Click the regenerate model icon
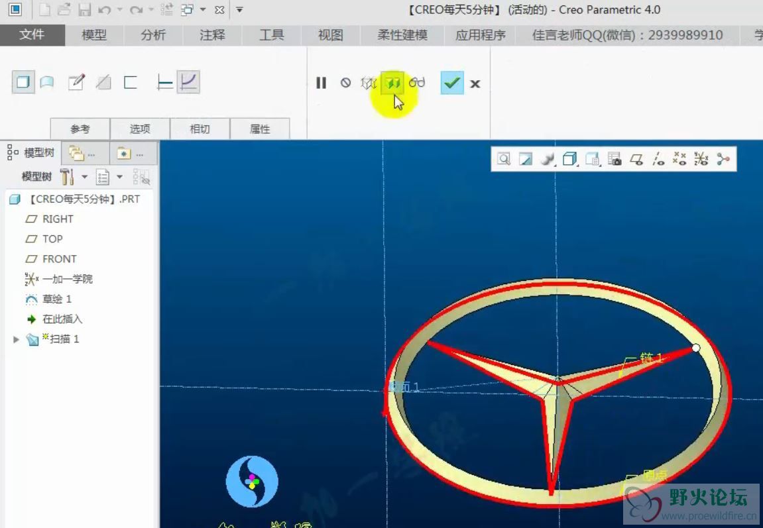This screenshot has height=528, width=763. (166, 10)
